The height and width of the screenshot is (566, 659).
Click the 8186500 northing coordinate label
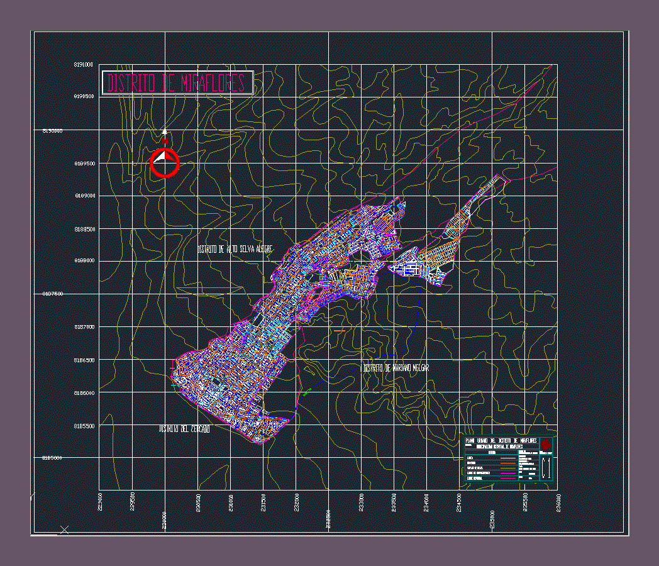click(84, 360)
